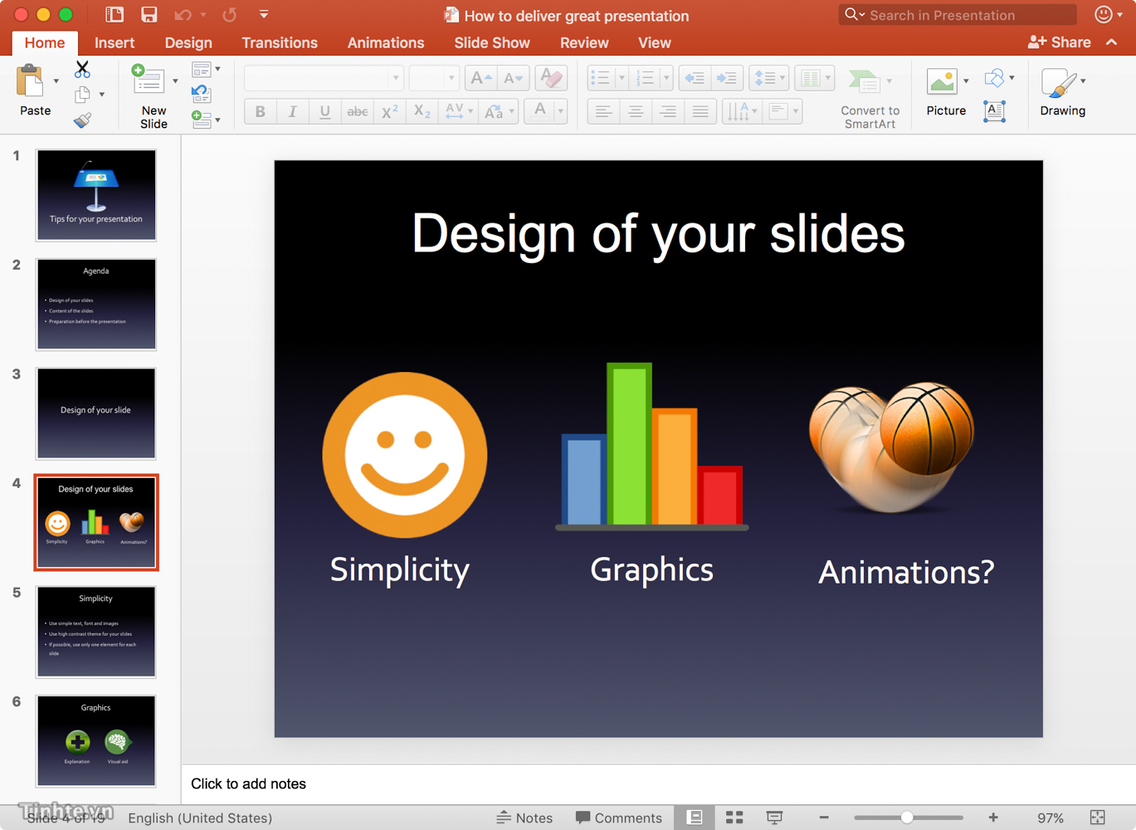Open the Review tab

[584, 42]
